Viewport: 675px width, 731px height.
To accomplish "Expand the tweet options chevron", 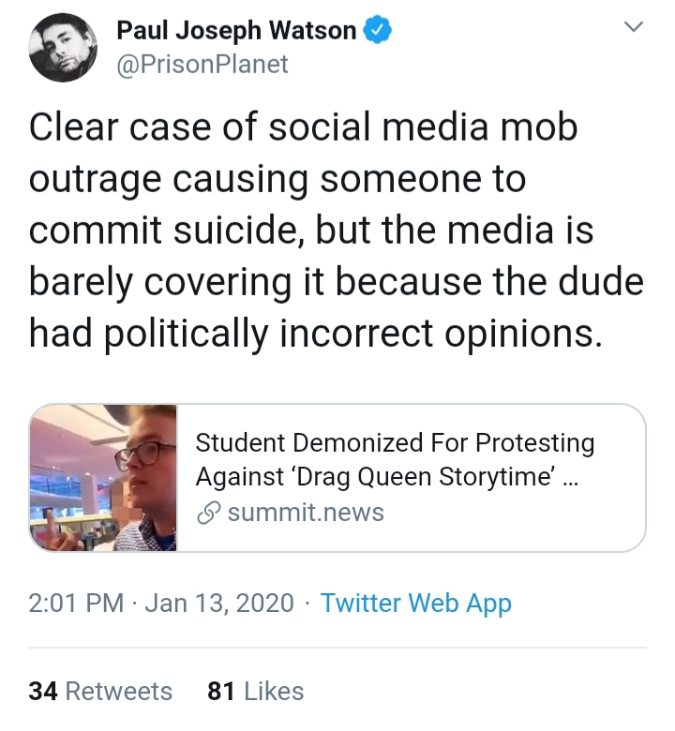I will (634, 26).
